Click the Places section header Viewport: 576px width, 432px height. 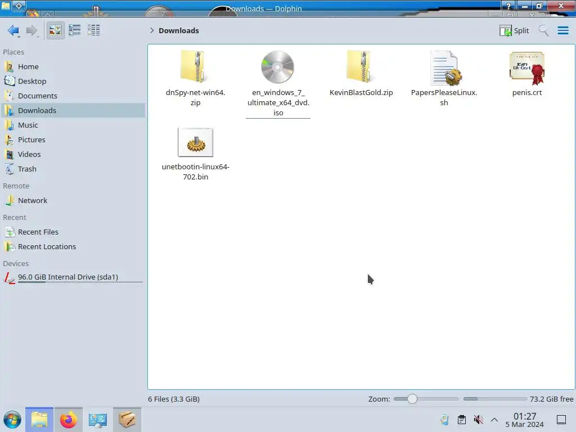tap(13, 52)
